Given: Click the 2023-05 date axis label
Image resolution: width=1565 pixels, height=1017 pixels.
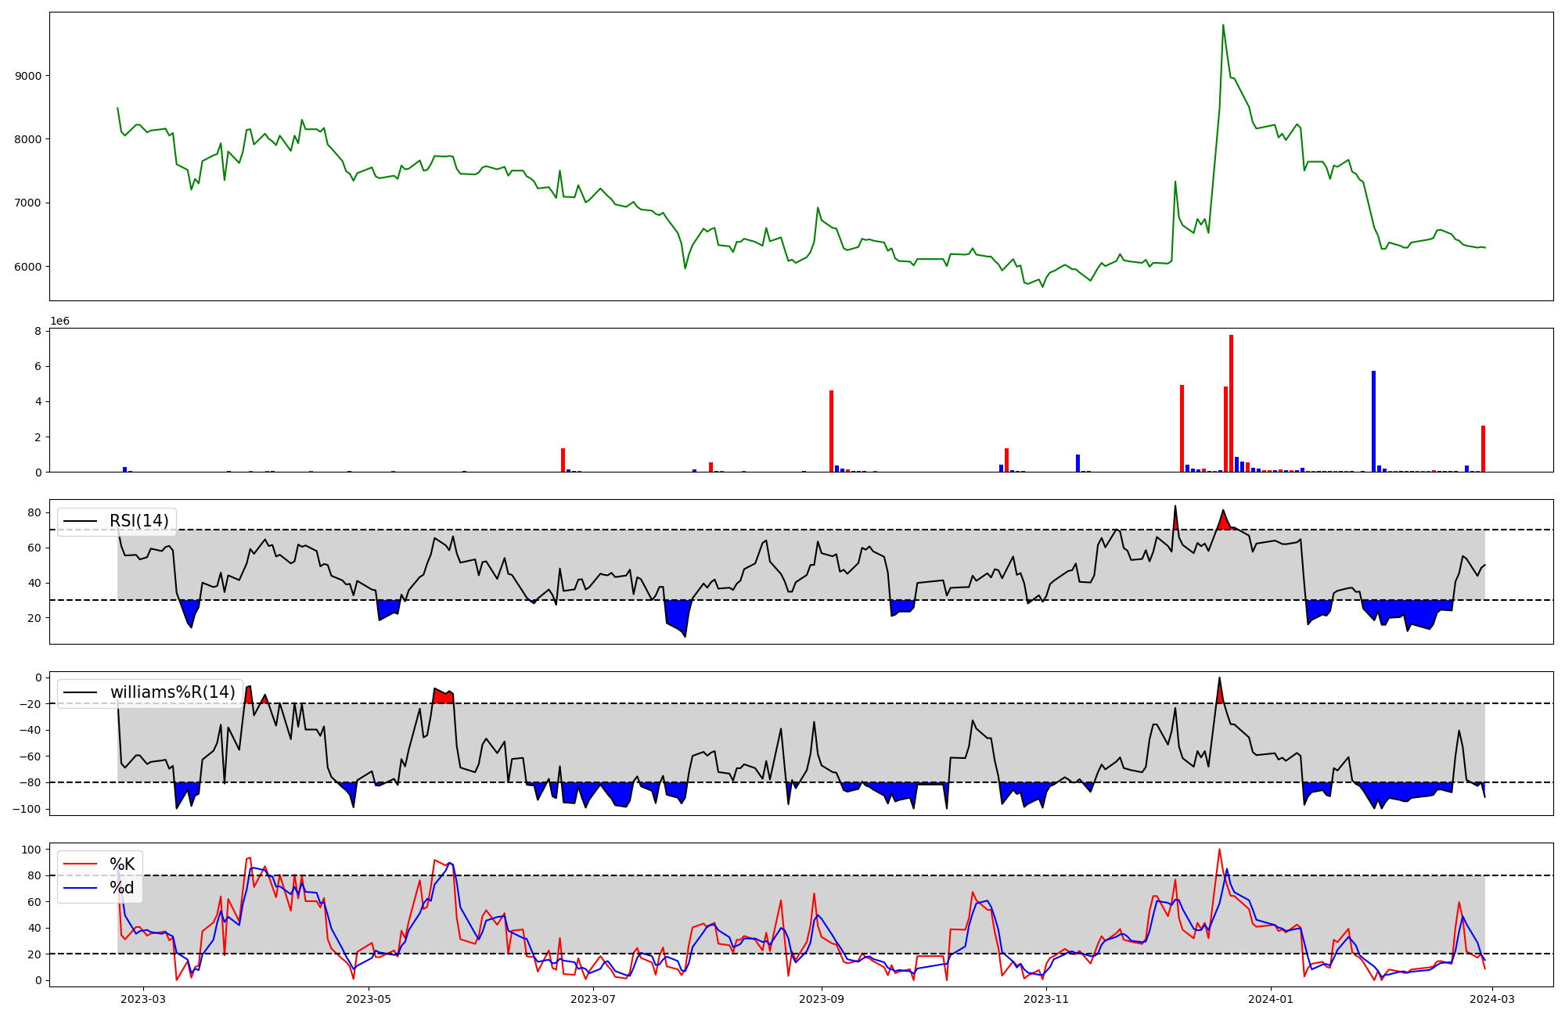Looking at the screenshot, I should click(x=369, y=999).
